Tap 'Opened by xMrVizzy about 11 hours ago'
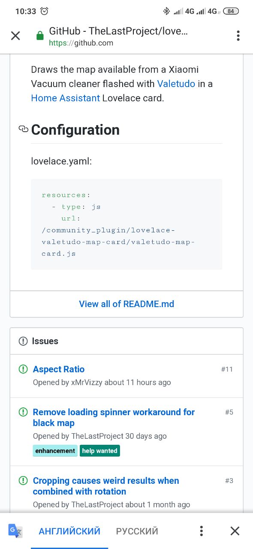Screen dimensions: 253x549 tap(102, 382)
